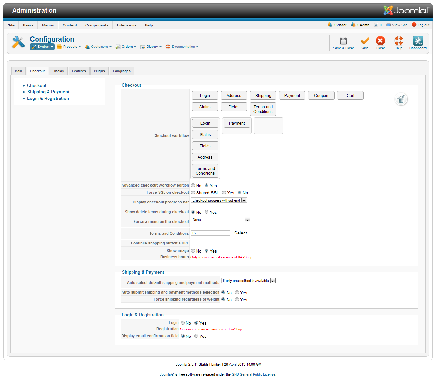Select Yes for Force SSL on checkout

224,193
